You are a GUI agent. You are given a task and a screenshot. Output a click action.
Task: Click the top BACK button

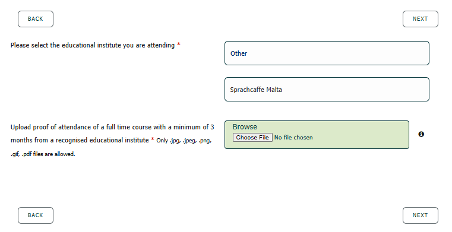(36, 19)
